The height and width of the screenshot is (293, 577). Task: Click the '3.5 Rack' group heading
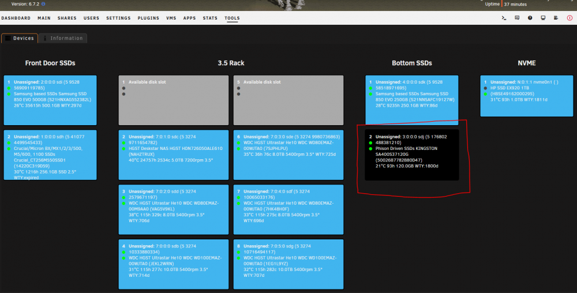tap(231, 63)
